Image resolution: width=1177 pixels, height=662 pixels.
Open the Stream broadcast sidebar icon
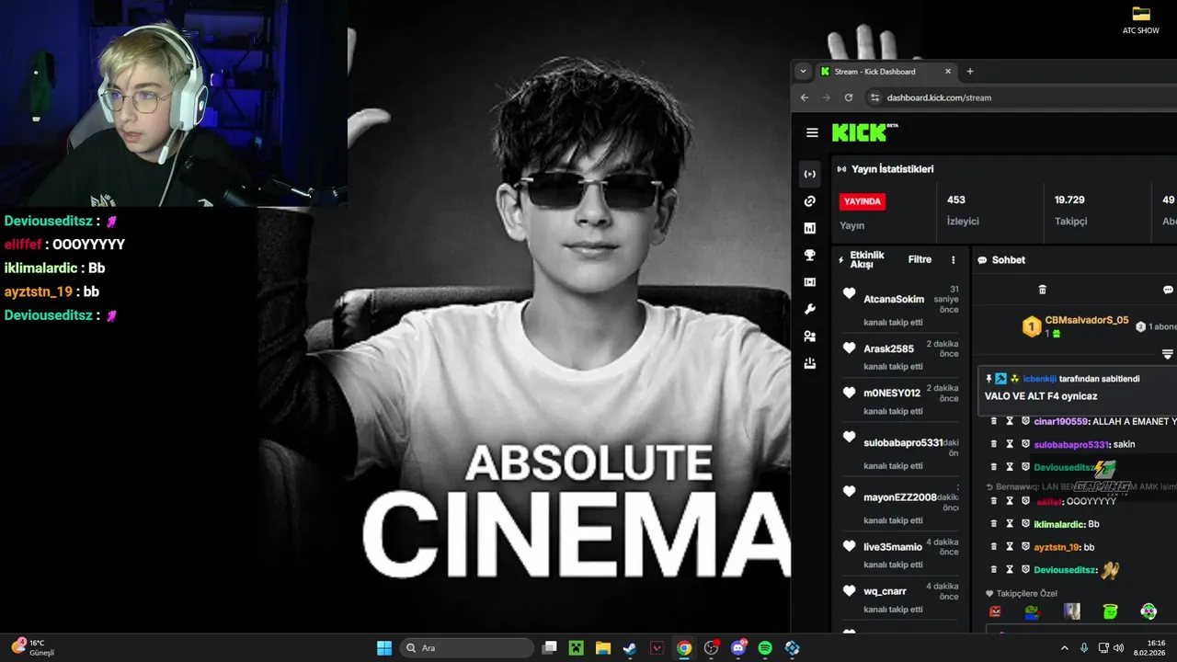click(810, 174)
